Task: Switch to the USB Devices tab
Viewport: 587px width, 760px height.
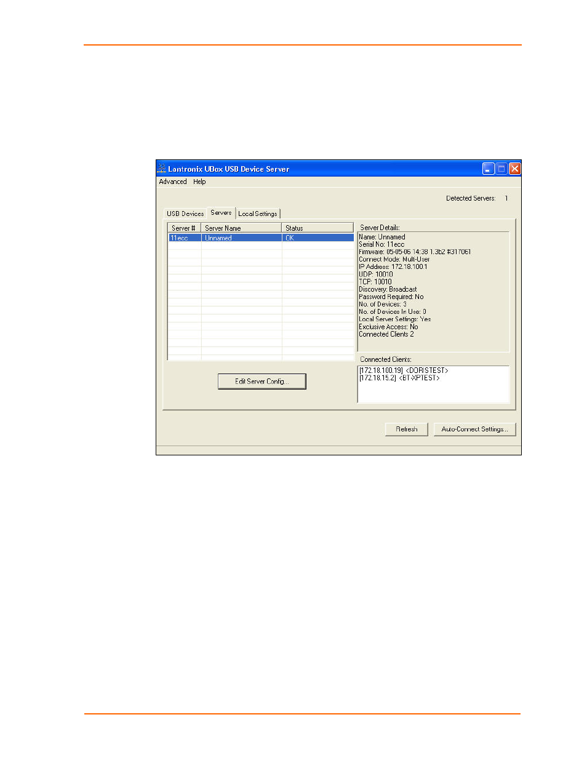Action: [x=185, y=214]
